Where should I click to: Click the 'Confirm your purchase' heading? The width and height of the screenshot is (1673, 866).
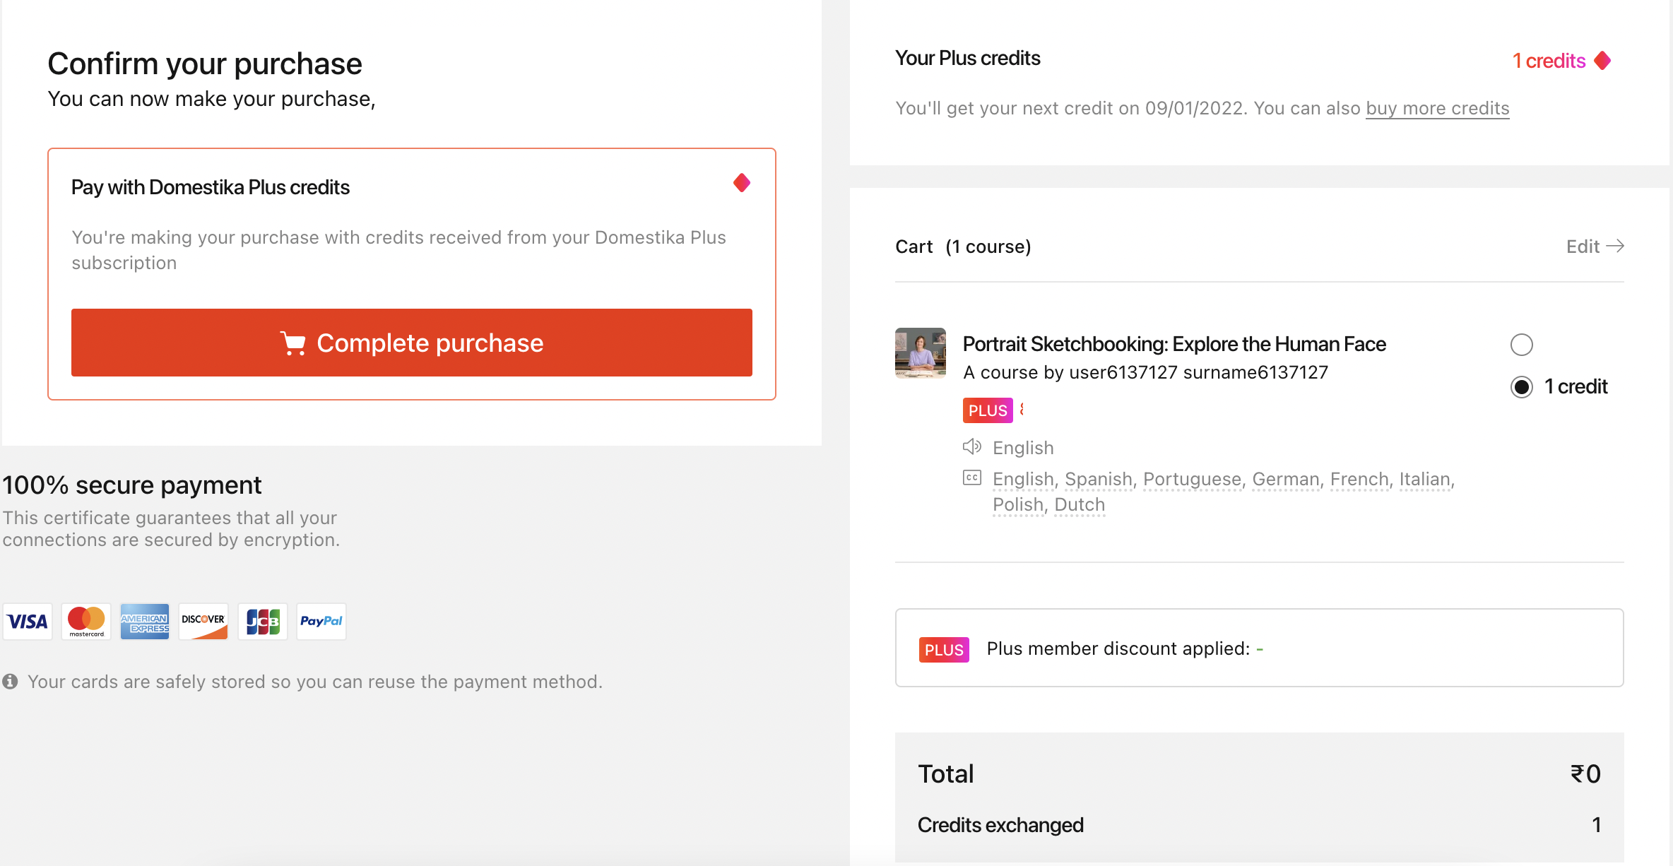tap(205, 64)
